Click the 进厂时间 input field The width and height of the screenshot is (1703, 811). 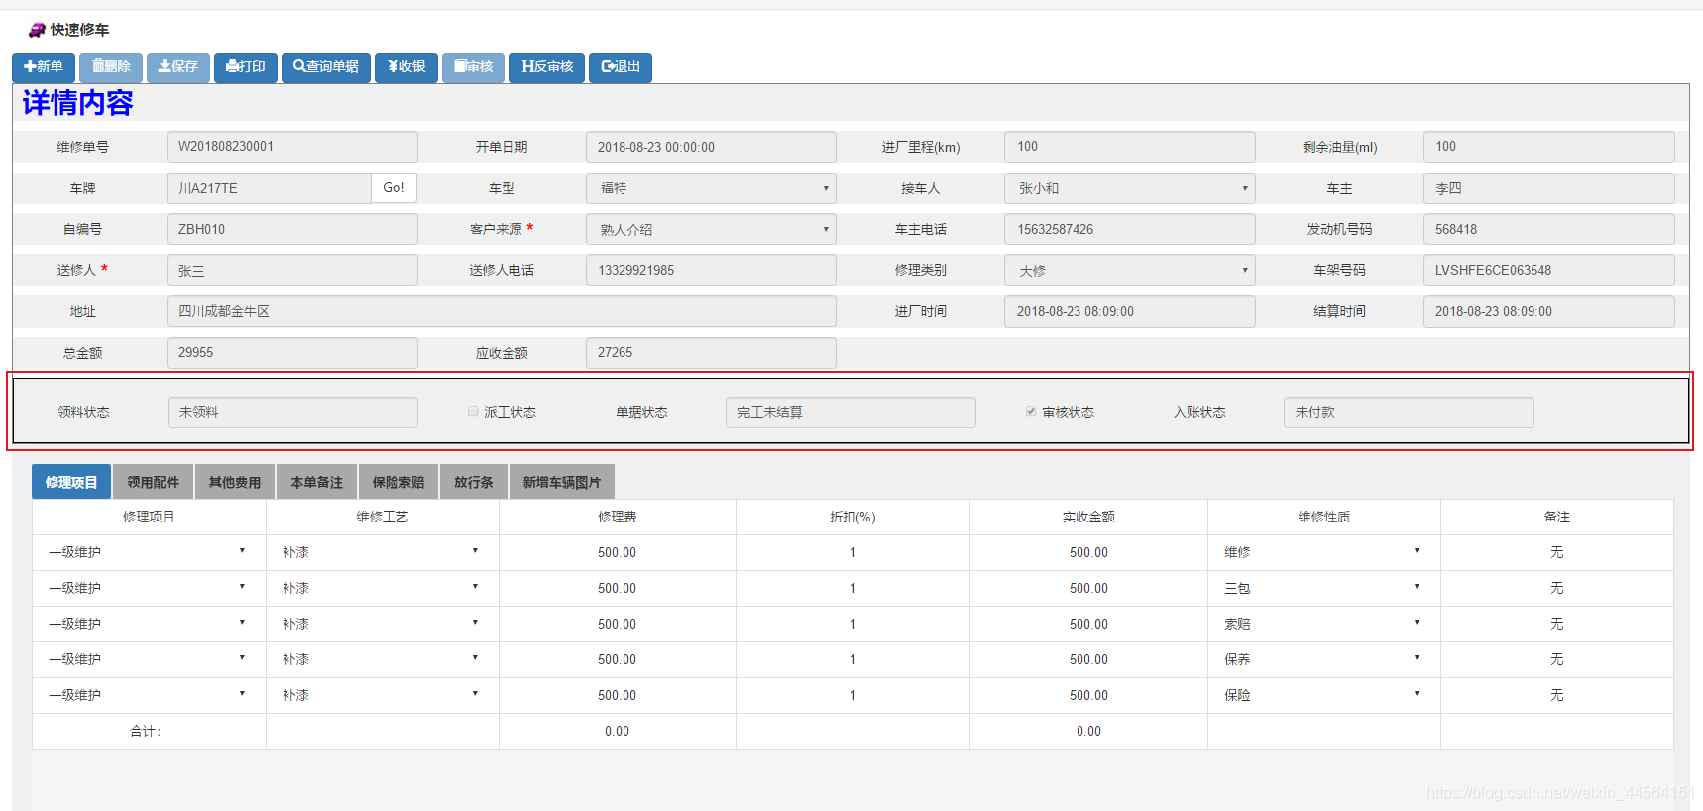pyautogui.click(x=1130, y=311)
